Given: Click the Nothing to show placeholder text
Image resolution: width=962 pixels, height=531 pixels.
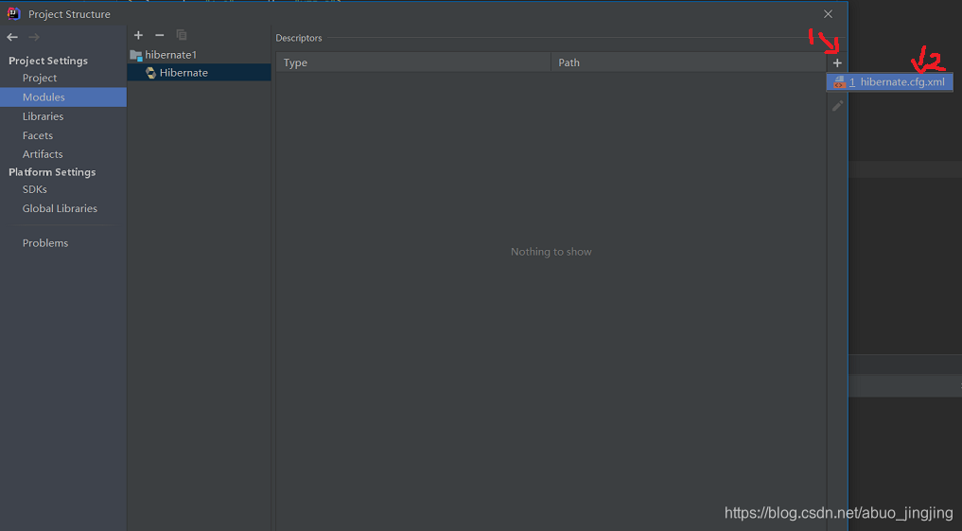Looking at the screenshot, I should tap(551, 252).
